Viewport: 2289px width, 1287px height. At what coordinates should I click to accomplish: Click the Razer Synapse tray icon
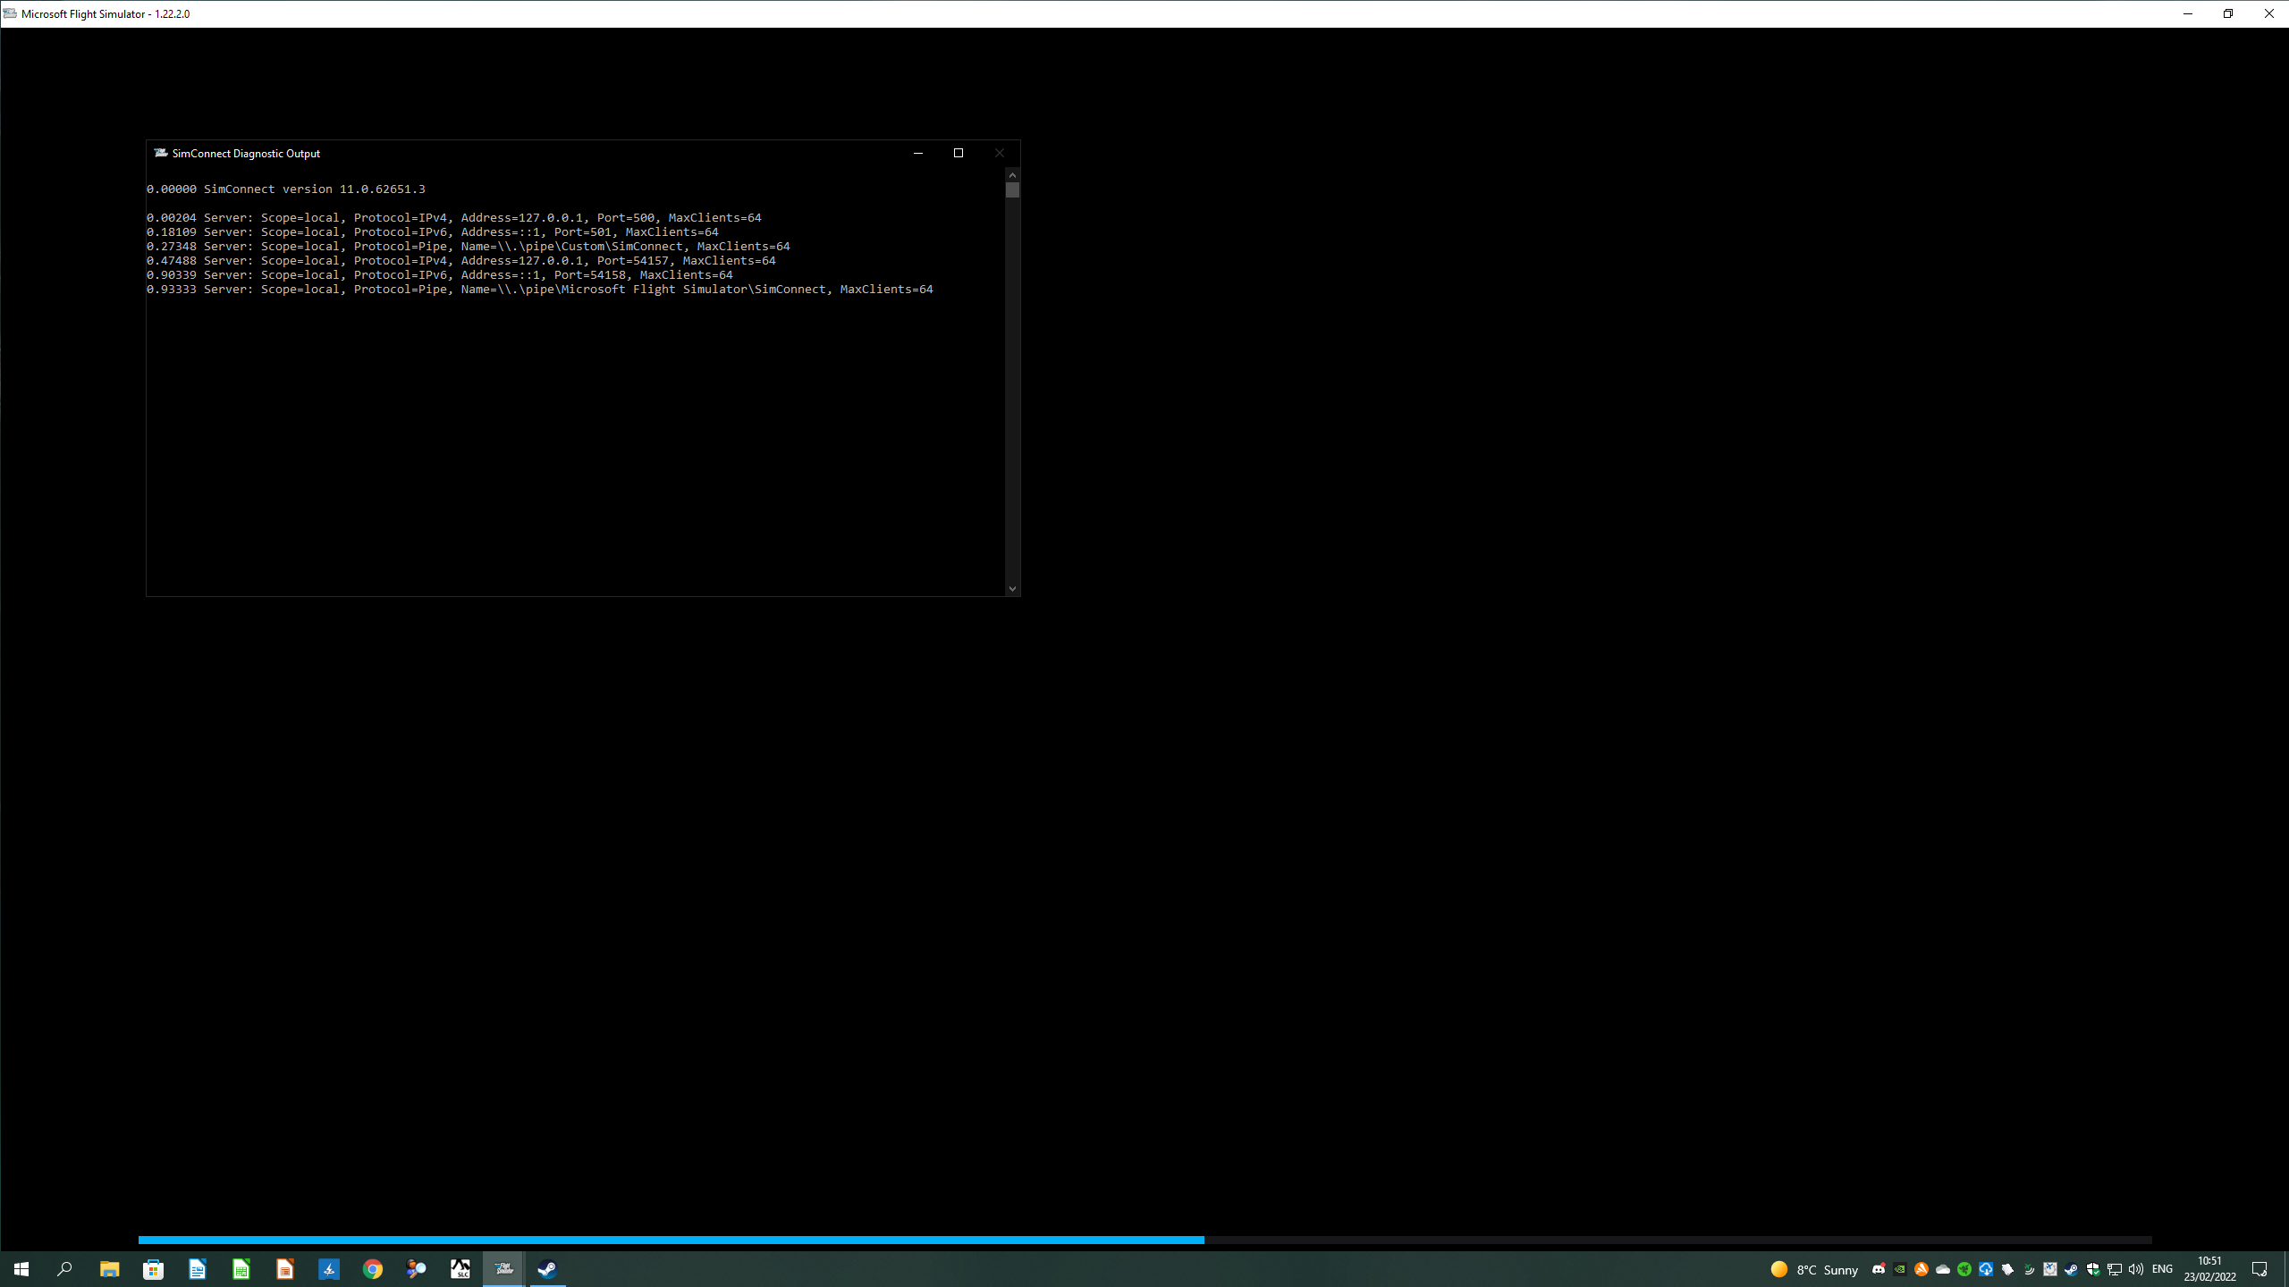[x=1964, y=1269]
